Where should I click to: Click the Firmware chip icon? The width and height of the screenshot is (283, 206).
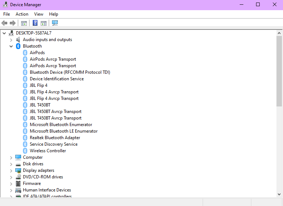point(18,183)
